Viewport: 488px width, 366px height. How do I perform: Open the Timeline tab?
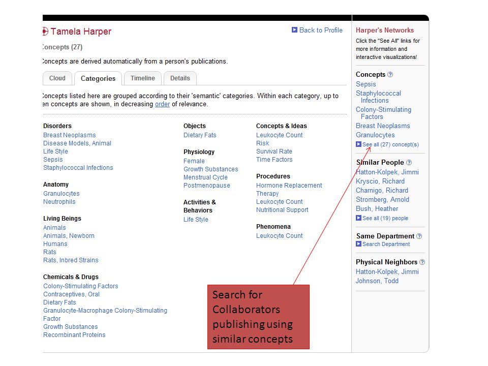(x=142, y=78)
